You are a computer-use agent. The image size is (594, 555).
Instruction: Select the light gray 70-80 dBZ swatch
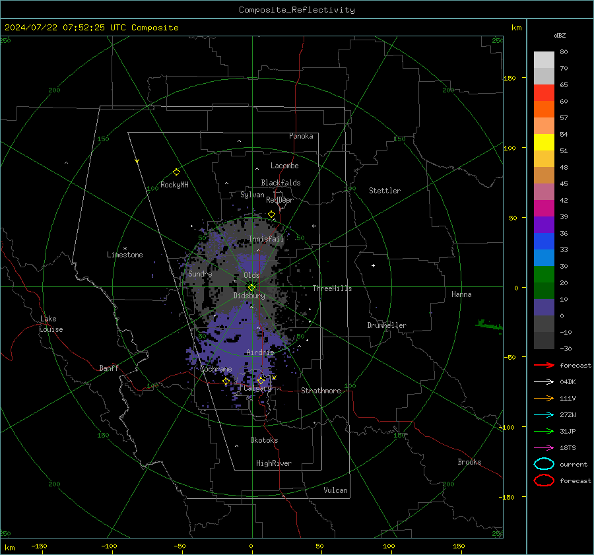tap(544, 60)
